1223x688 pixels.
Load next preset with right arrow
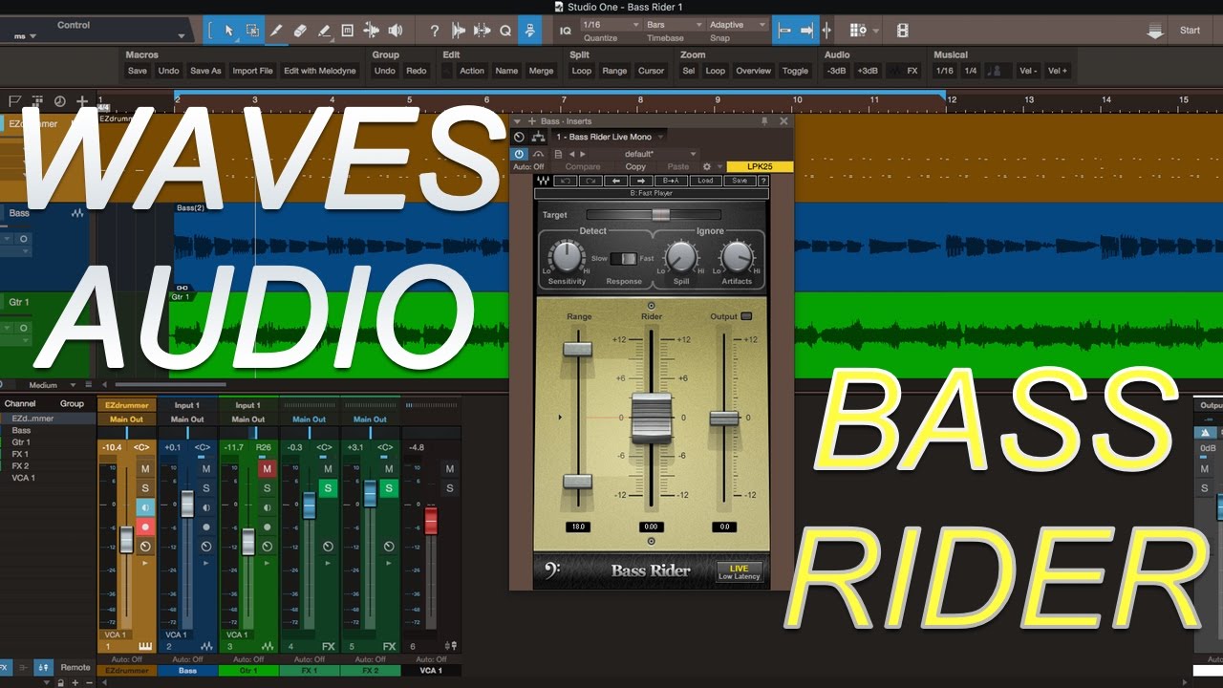(641, 181)
